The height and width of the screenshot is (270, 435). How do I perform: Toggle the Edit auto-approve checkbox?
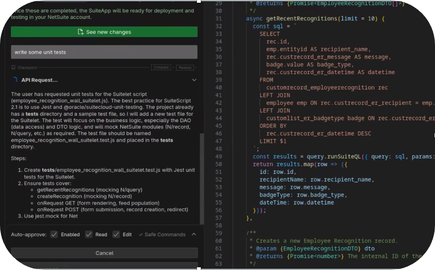pos(116,235)
